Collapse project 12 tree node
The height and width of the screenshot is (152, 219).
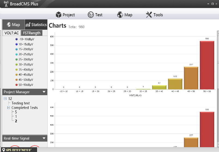click(5, 99)
